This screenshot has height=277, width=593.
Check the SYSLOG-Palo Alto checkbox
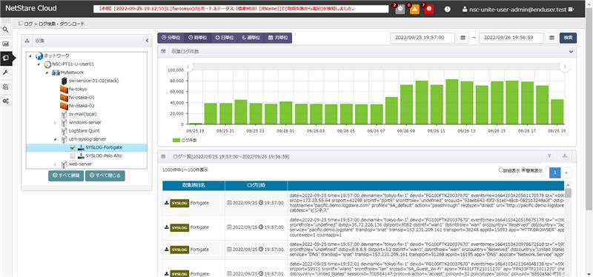[73, 156]
